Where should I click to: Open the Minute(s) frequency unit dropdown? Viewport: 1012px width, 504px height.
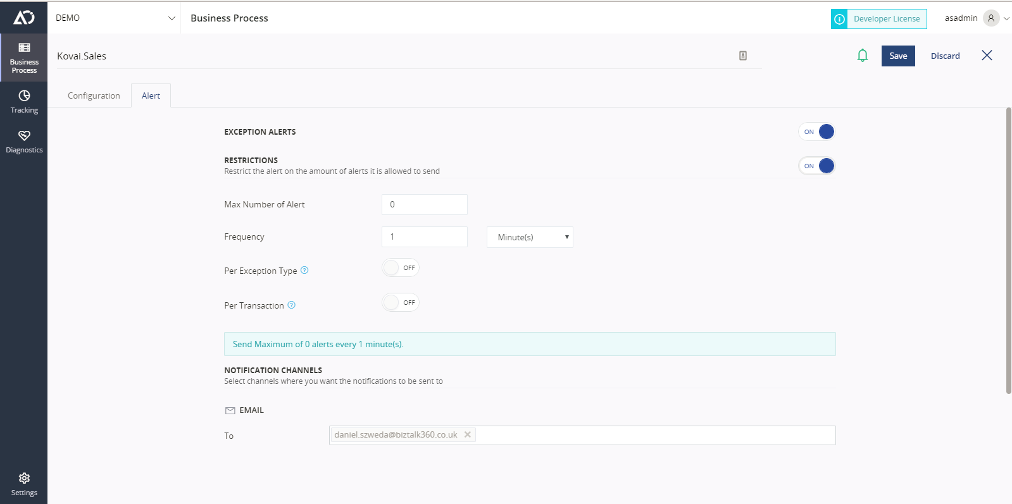pyautogui.click(x=530, y=237)
